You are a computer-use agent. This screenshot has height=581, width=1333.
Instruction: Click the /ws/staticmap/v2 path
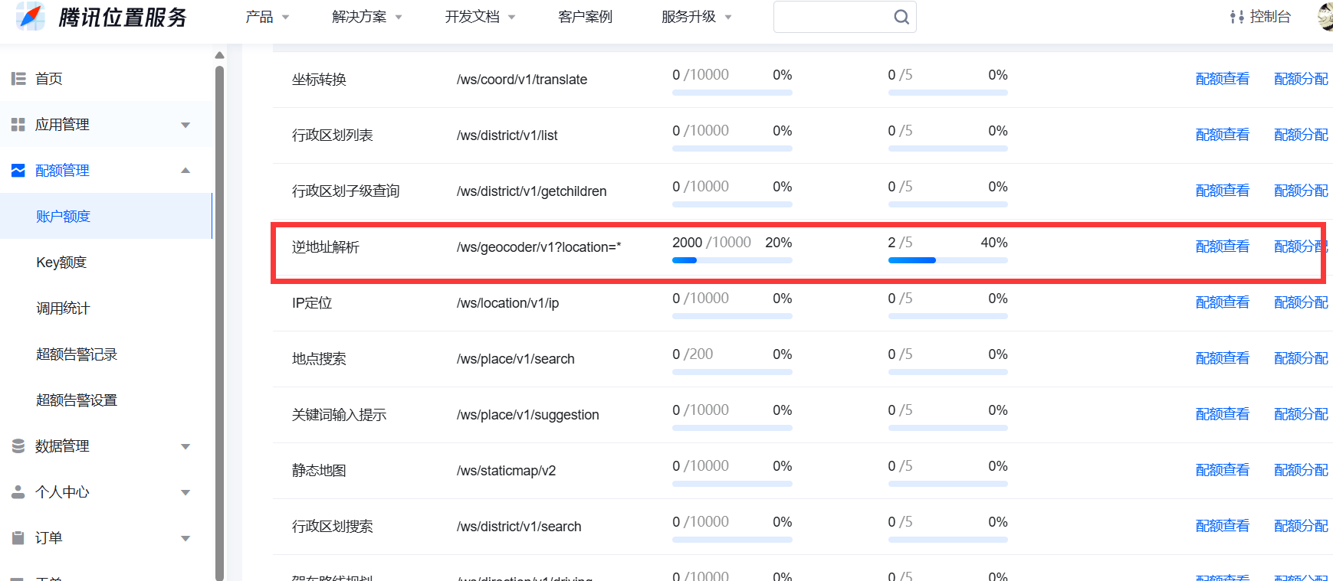click(x=506, y=471)
